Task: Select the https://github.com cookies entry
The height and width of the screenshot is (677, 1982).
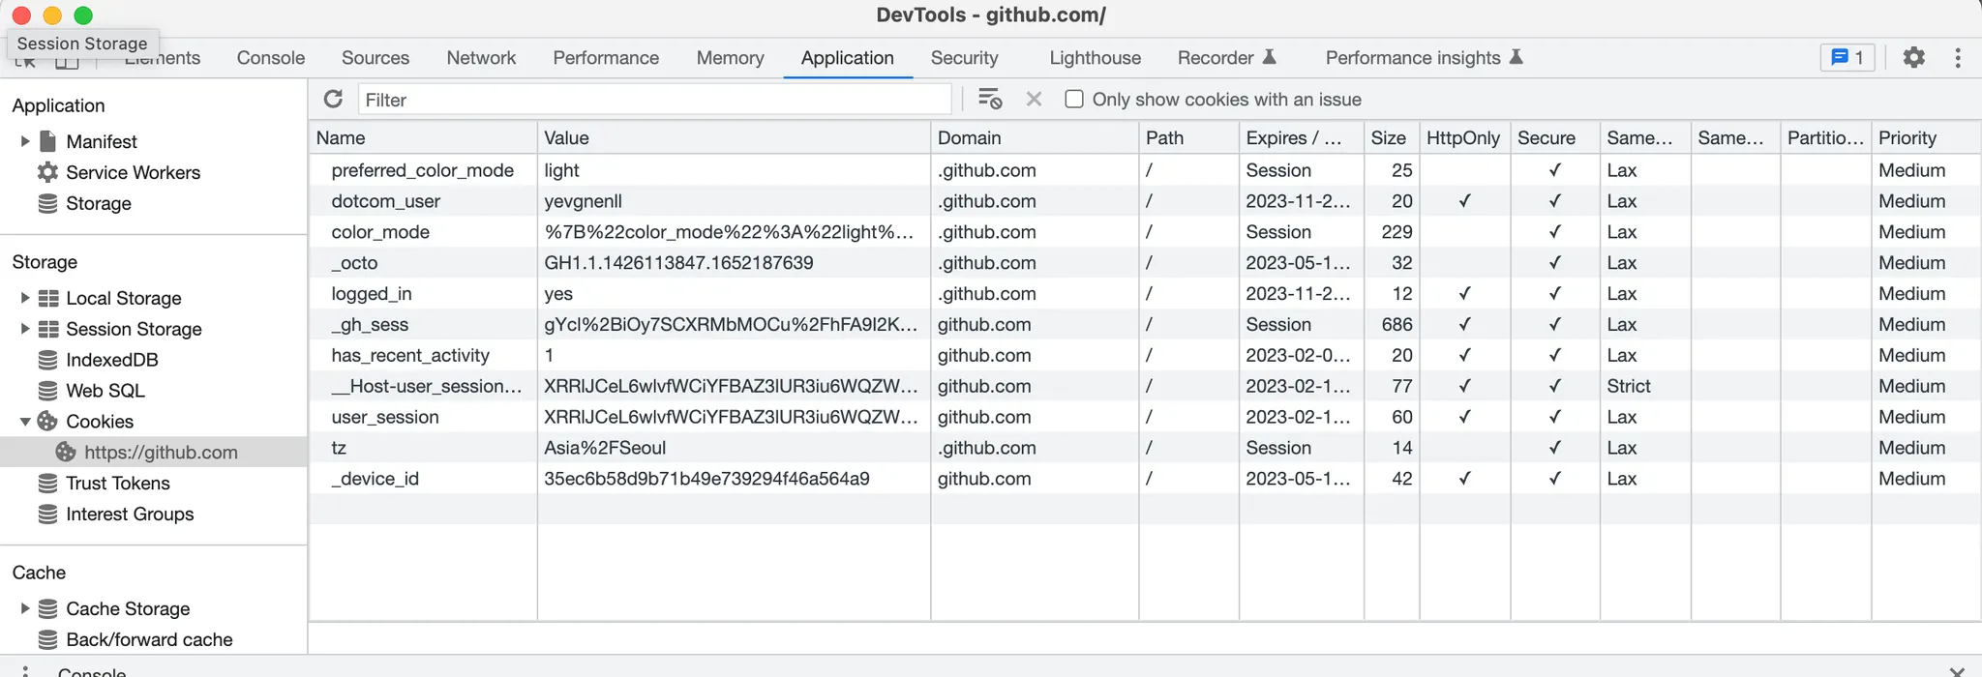Action: click(161, 453)
